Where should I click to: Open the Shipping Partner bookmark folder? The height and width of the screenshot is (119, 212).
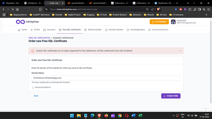point(18,15)
